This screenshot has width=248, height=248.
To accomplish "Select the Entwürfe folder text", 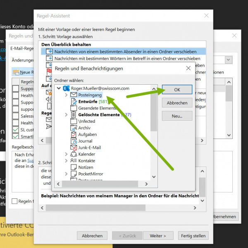I will tap(88, 102).
